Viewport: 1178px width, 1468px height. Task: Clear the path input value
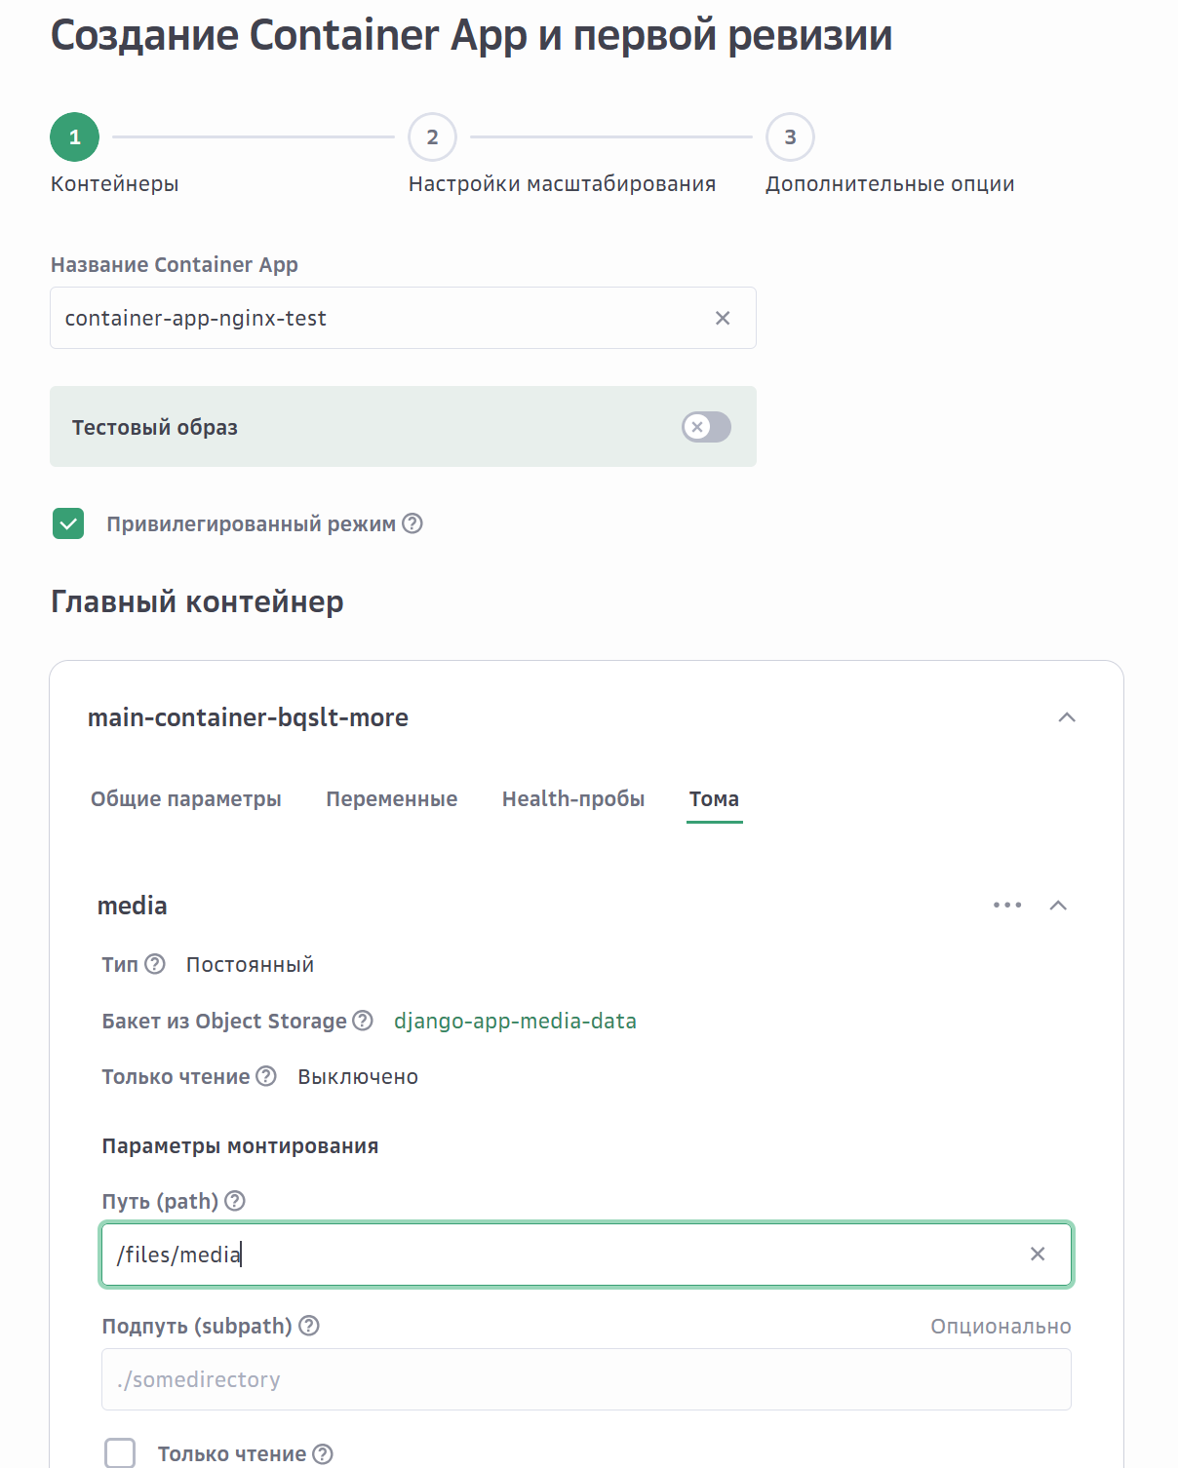[1038, 1254]
